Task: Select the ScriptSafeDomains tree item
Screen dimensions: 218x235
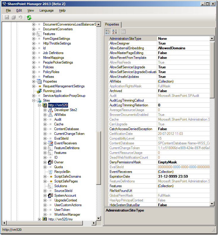Action: [67, 176]
